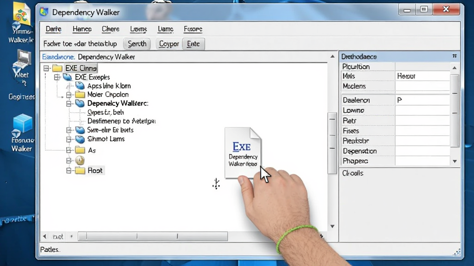Select the Lowmo property row
The width and height of the screenshot is (474, 266).
[395, 110]
